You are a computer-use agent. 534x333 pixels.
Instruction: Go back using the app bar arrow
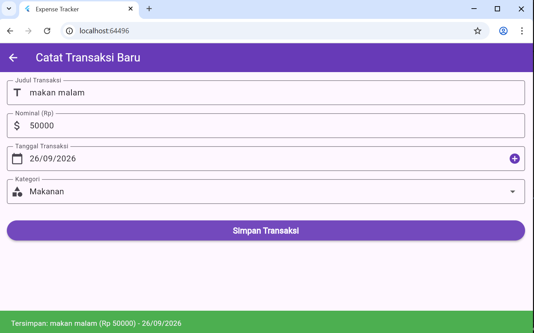[x=13, y=58]
